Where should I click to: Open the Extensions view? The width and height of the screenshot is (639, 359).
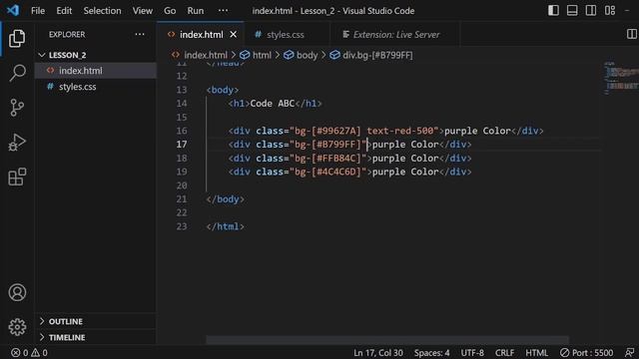(17, 178)
